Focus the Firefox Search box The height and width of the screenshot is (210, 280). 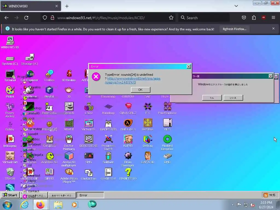click(204, 18)
